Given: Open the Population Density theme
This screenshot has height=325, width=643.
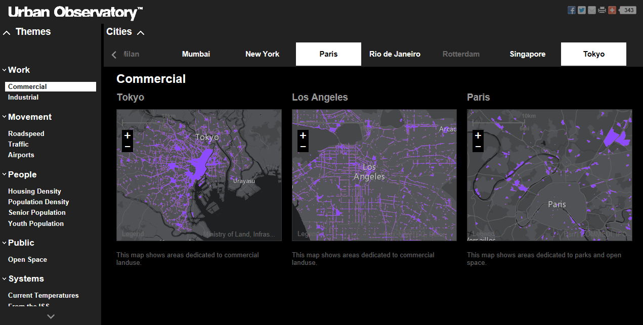Looking at the screenshot, I should tap(38, 202).
